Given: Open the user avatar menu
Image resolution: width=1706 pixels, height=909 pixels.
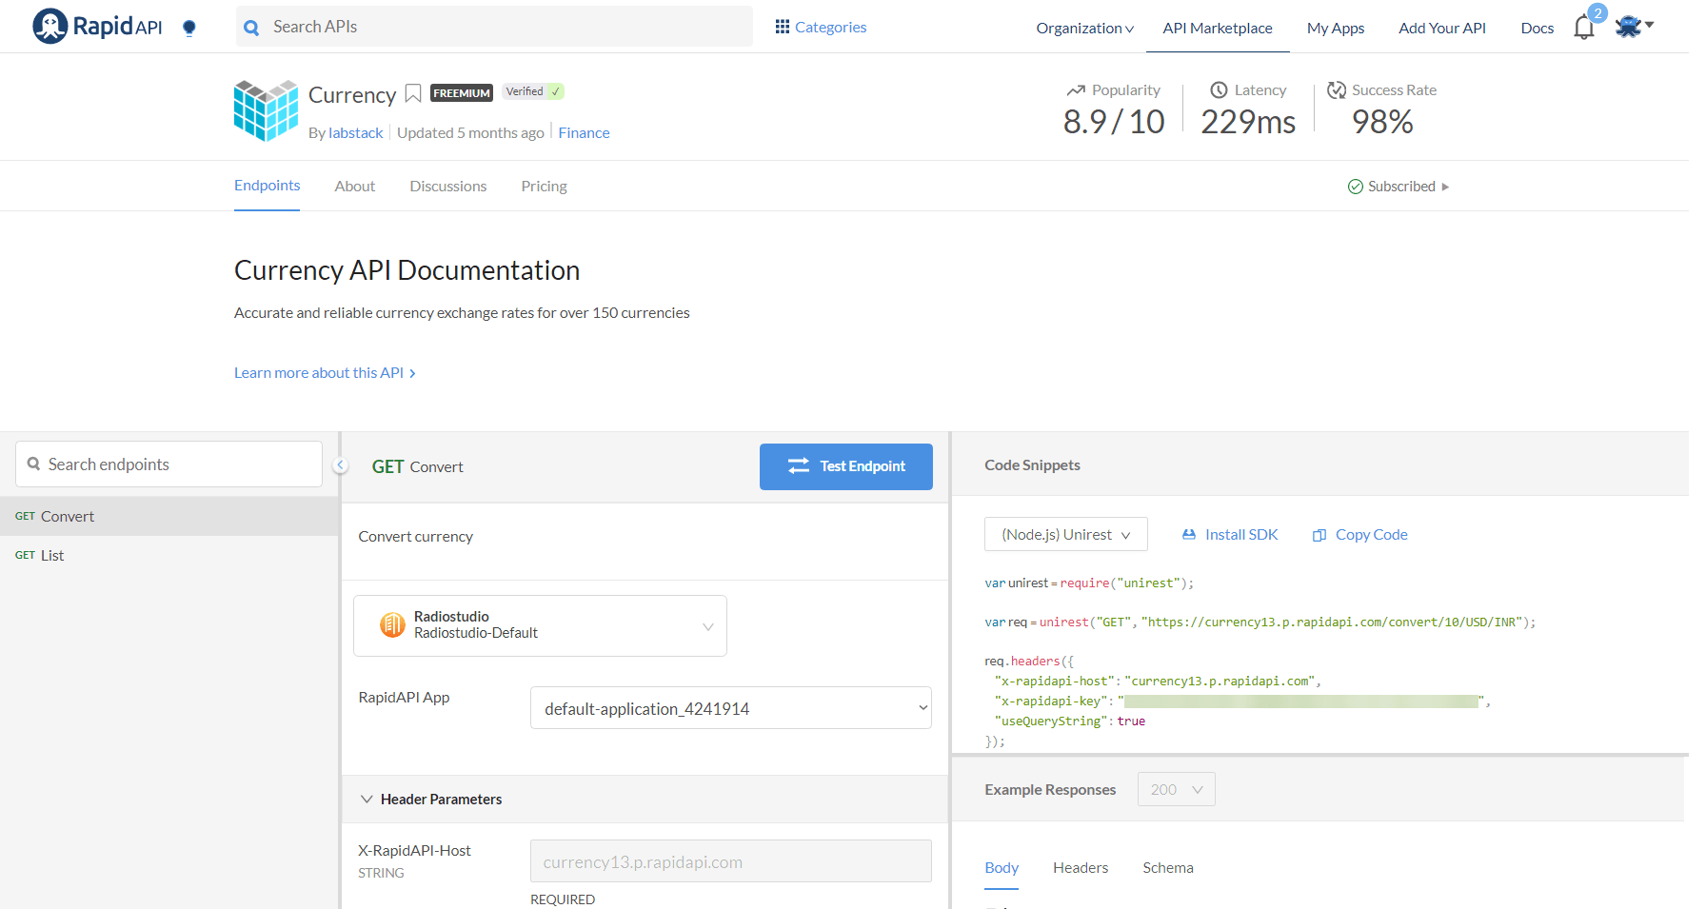Looking at the screenshot, I should pyautogui.click(x=1634, y=27).
